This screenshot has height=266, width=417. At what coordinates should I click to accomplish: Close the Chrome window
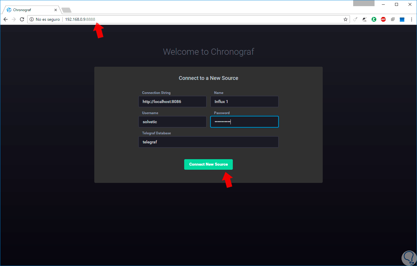[x=410, y=4]
